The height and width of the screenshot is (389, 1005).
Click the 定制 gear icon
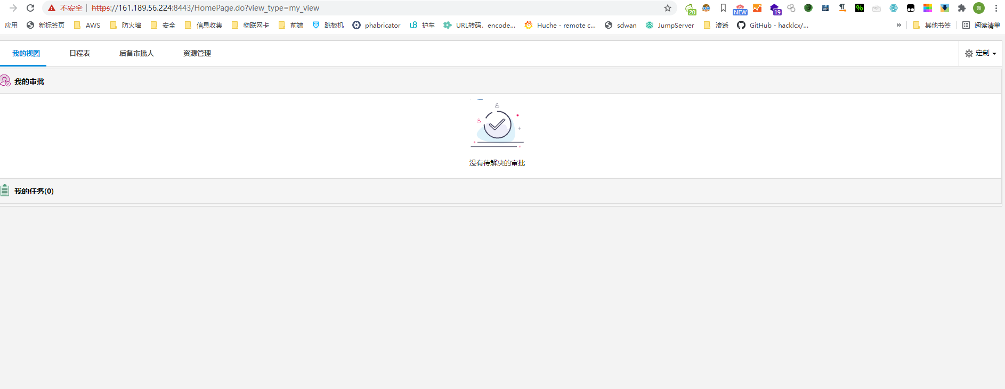pyautogui.click(x=969, y=54)
